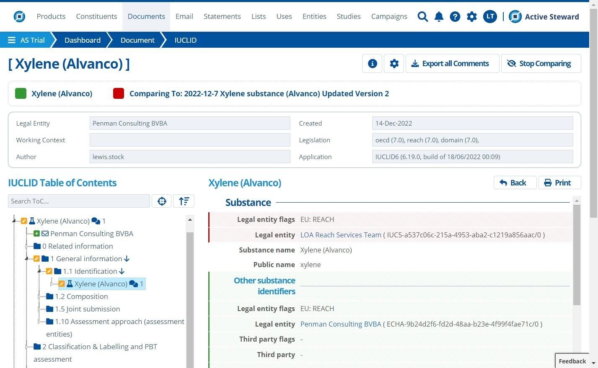Viewport: 598px width, 368px height.
Task: Click Export all Comments button
Action: pos(452,64)
